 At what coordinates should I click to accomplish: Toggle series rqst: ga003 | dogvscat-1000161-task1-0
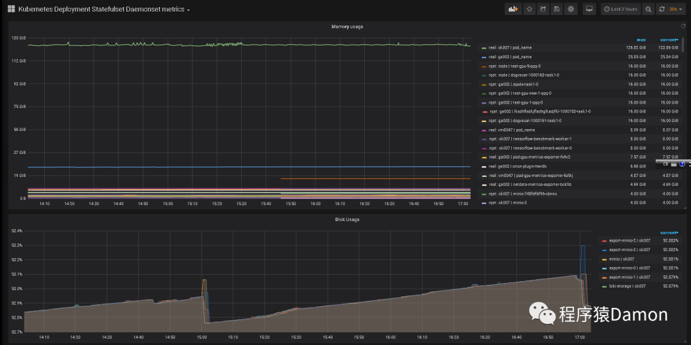click(525, 121)
